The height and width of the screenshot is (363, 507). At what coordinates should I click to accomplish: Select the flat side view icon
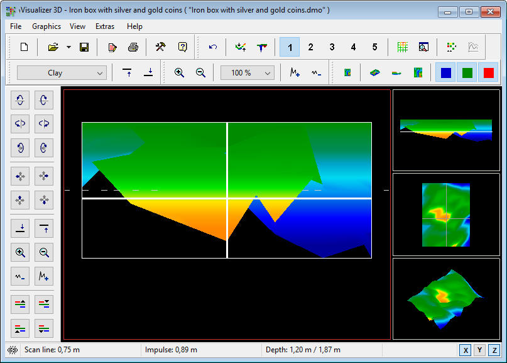point(396,72)
